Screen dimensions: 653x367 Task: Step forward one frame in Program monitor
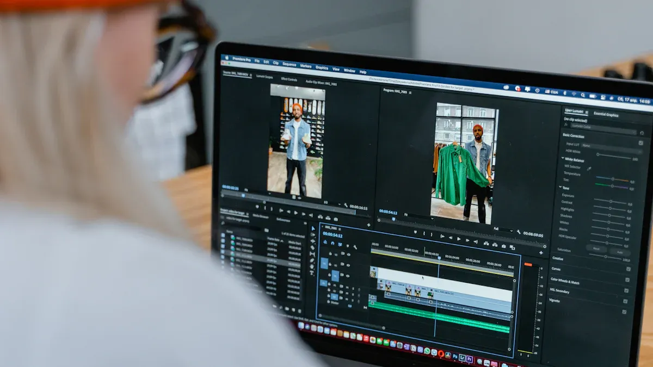pos(467,240)
